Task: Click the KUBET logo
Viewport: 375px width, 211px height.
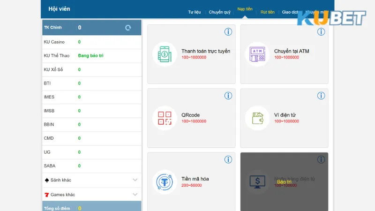Action: click(x=332, y=19)
